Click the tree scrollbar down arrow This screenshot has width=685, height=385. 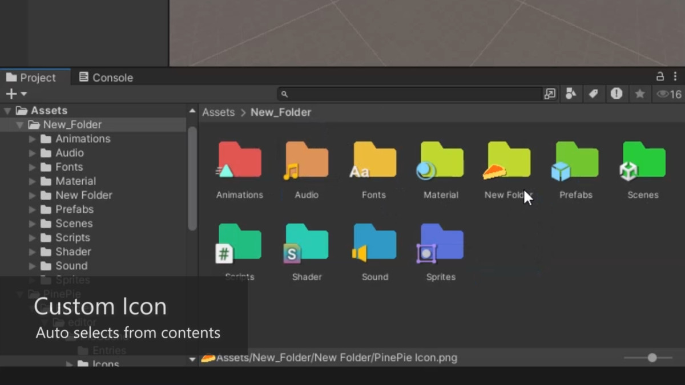tap(192, 359)
